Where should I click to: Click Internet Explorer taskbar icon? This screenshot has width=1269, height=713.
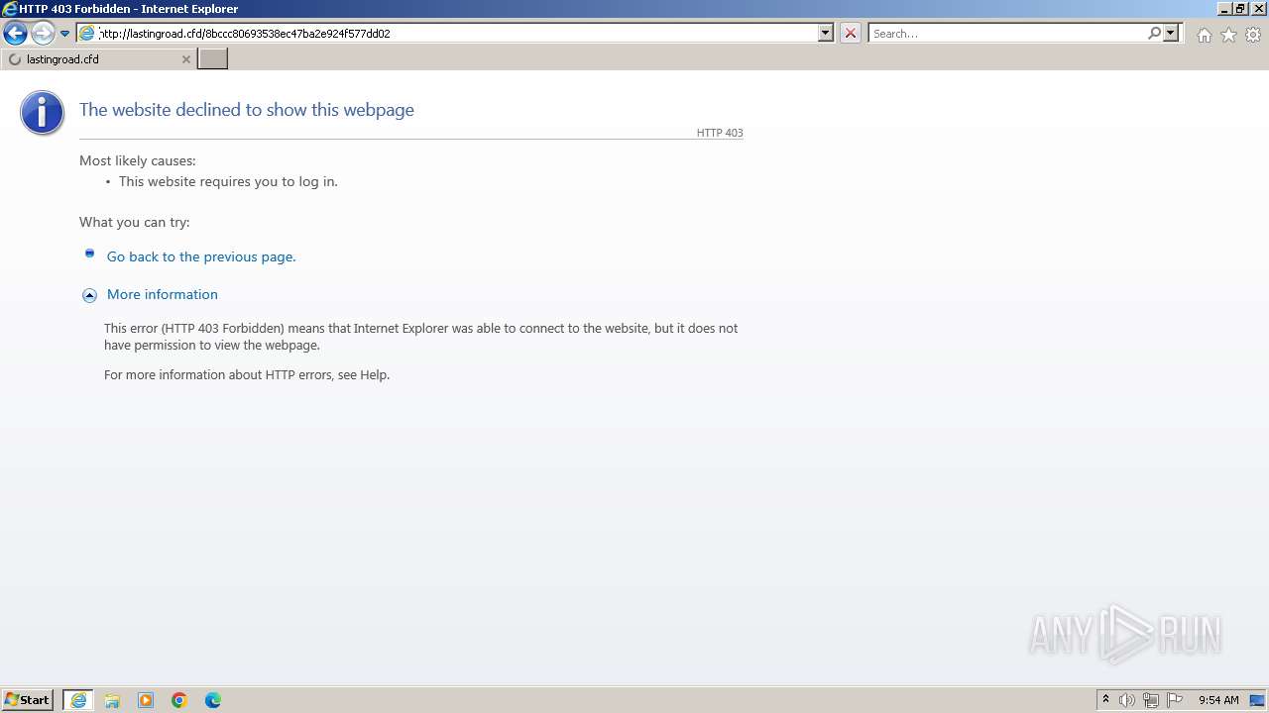(78, 700)
